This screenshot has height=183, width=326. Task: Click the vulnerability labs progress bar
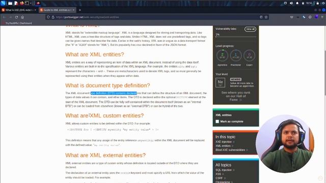(x=236, y=37)
